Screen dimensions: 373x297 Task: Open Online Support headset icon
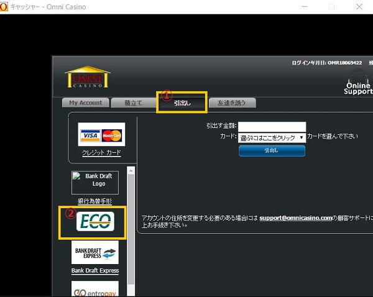click(359, 81)
